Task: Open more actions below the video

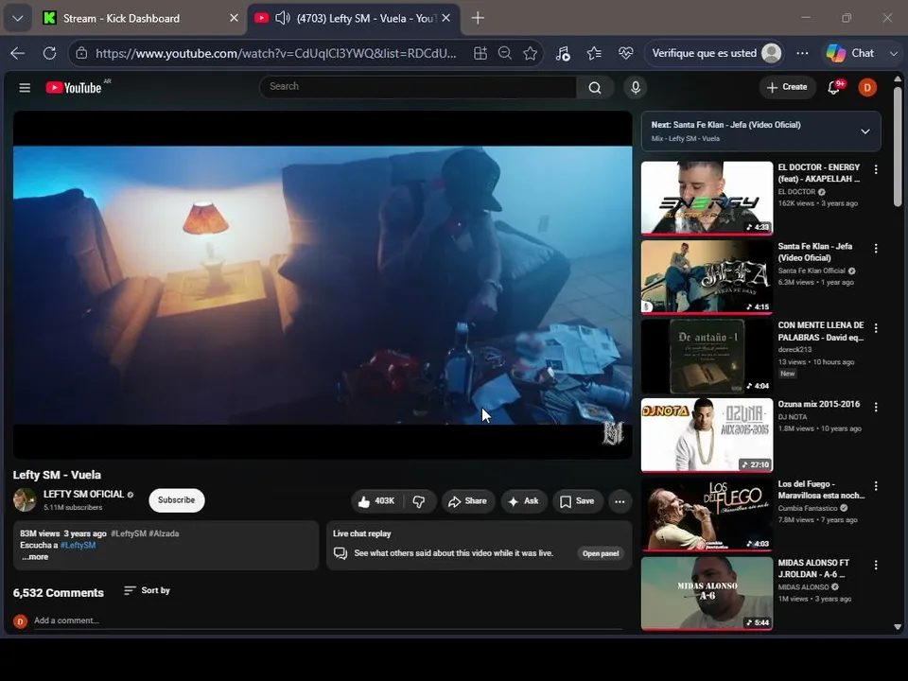Action: tap(620, 501)
